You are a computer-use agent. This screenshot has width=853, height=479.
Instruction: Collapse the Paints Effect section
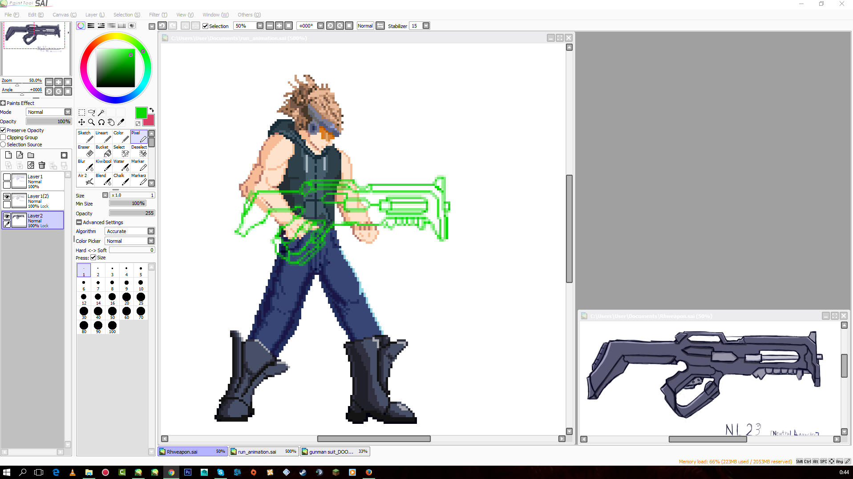click(x=3, y=103)
